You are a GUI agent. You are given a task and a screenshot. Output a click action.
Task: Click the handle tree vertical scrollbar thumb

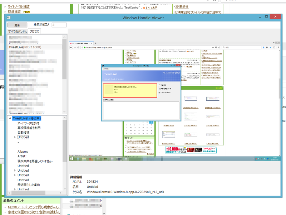tap(65, 141)
